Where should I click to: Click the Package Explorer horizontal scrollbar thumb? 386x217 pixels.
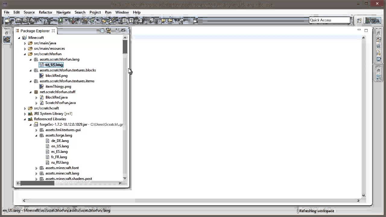point(37,183)
